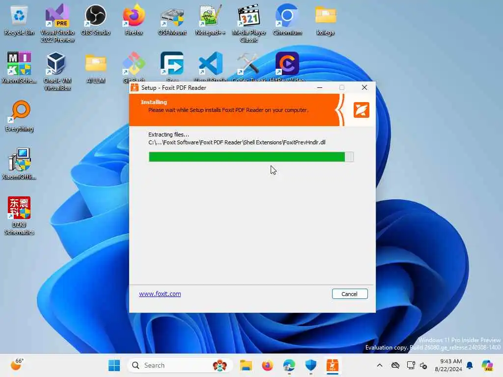Switch to Foxit setup taskbar button
503x377 pixels.
click(x=333, y=365)
